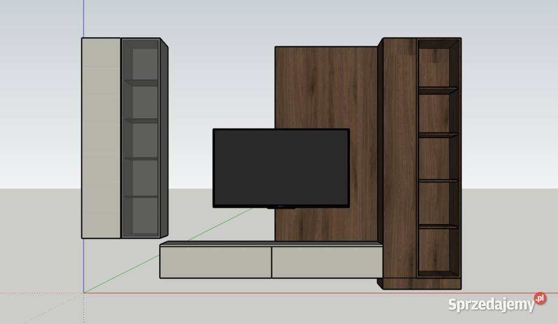Pick the top compartment of the glass-door cabinet
The image size is (558, 324).
[142, 64]
